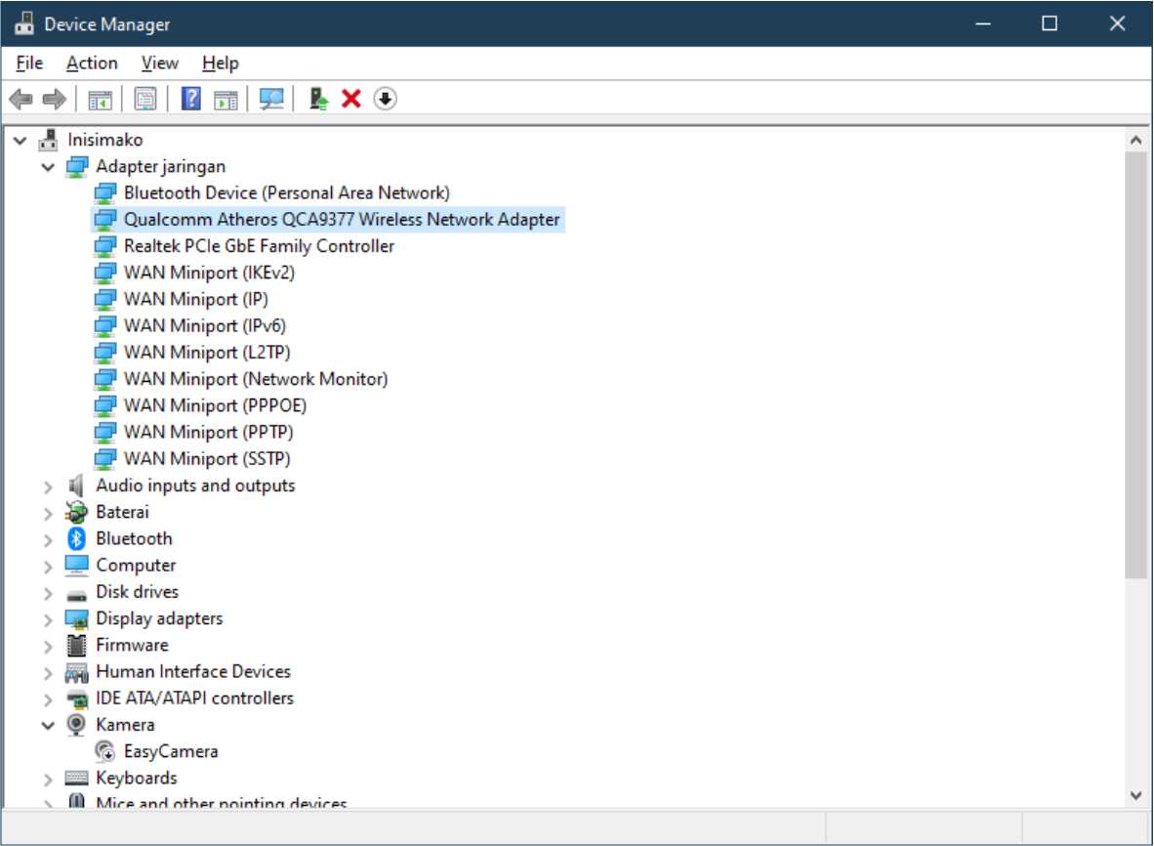Select WAN Miniport (SSTP)
Screen dimensions: 1154x846
(x=207, y=458)
